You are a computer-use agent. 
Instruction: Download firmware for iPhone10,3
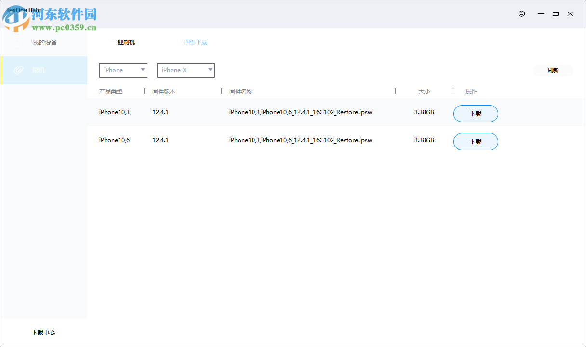click(476, 114)
